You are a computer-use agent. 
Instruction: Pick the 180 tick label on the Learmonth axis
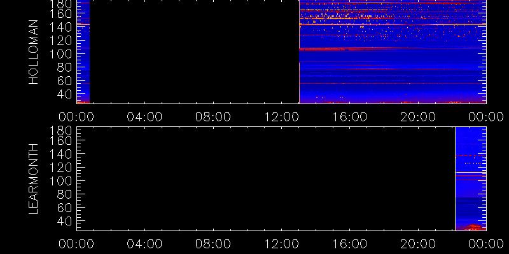point(60,131)
